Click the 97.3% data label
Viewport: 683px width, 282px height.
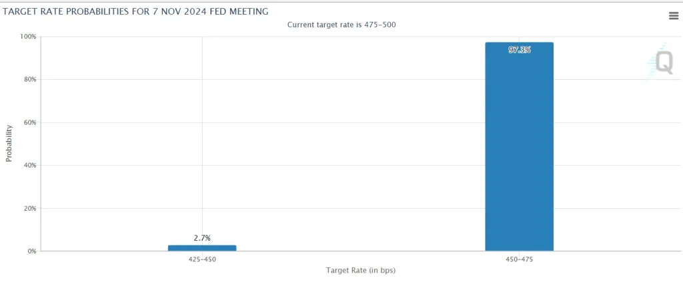tap(519, 50)
